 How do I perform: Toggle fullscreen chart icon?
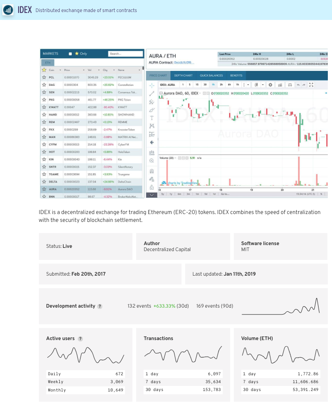click(311, 84)
